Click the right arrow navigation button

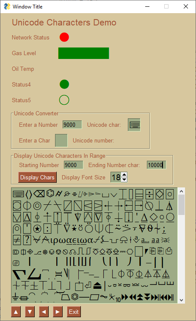[58, 312]
